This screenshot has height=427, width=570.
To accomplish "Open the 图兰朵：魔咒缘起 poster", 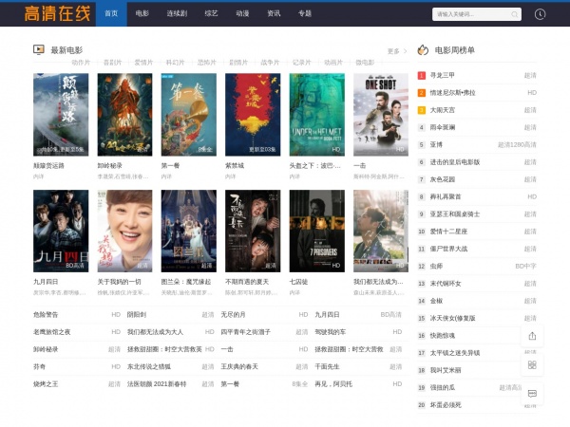I will (x=189, y=231).
